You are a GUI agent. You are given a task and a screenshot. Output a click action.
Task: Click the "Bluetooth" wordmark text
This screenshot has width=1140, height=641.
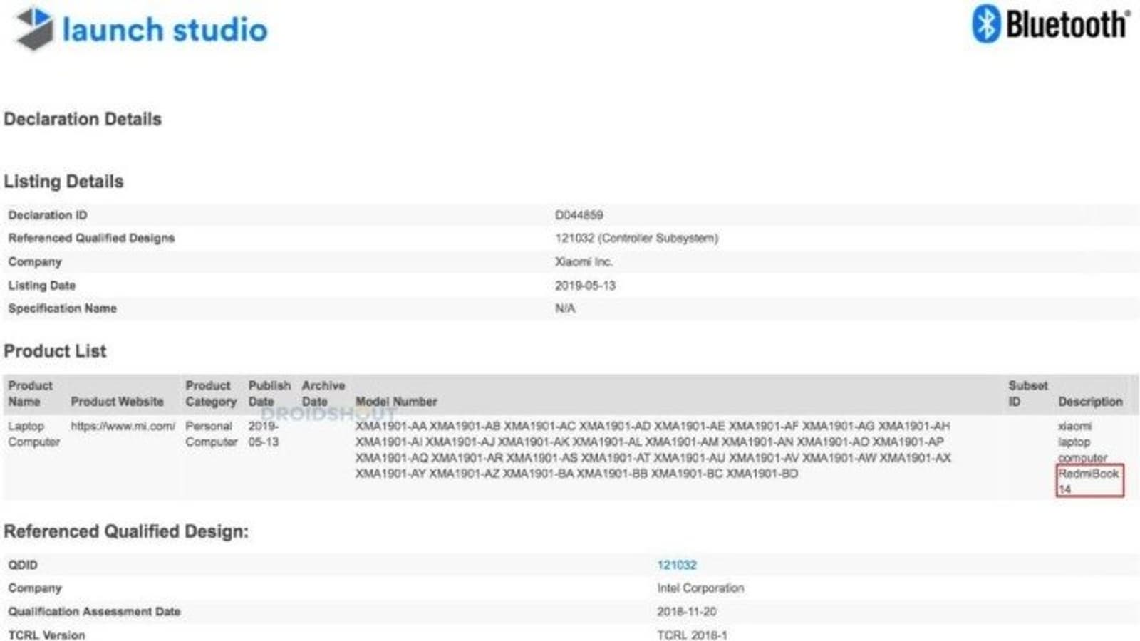click(x=1067, y=24)
